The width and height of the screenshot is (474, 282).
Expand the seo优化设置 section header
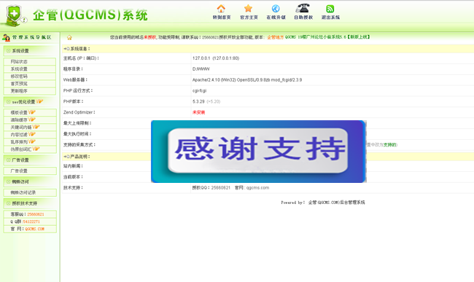[30, 102]
